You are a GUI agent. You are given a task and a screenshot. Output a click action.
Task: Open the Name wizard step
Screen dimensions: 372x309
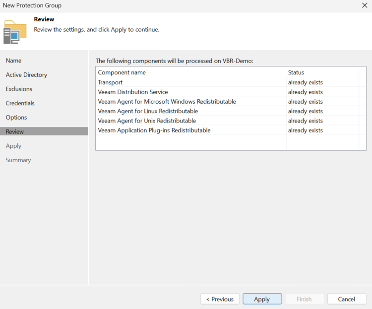coord(13,61)
